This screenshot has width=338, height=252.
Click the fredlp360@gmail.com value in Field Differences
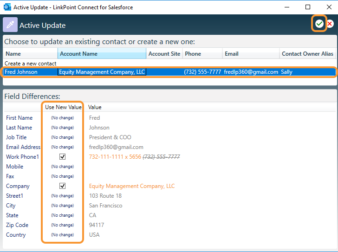[x=116, y=147]
